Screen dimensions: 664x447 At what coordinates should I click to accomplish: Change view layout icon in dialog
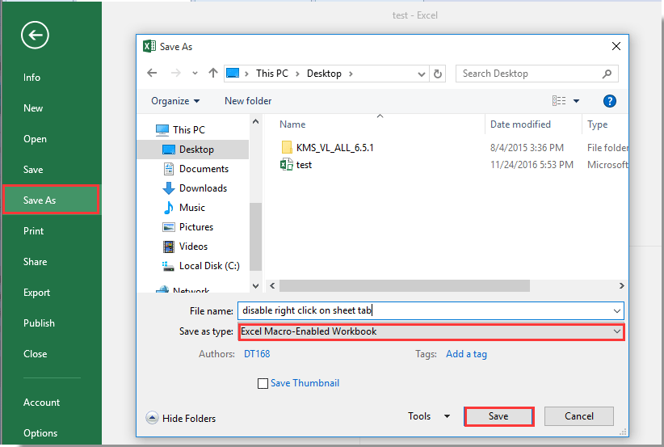[559, 101]
